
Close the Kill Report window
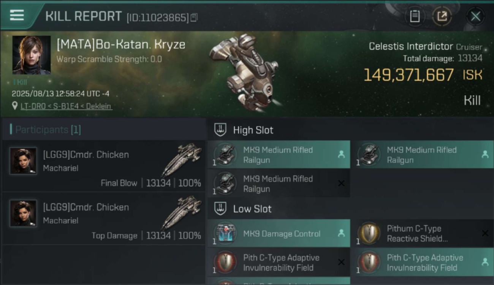pos(475,16)
